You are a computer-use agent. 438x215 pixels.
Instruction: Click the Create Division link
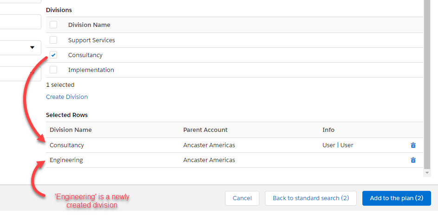pos(67,97)
